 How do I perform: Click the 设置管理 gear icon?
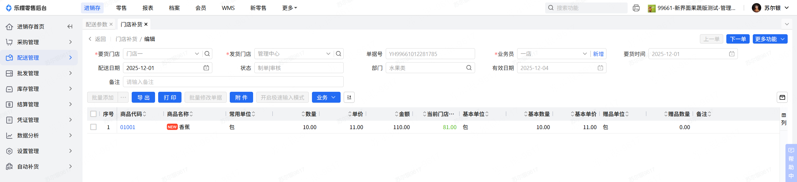[x=9, y=151]
